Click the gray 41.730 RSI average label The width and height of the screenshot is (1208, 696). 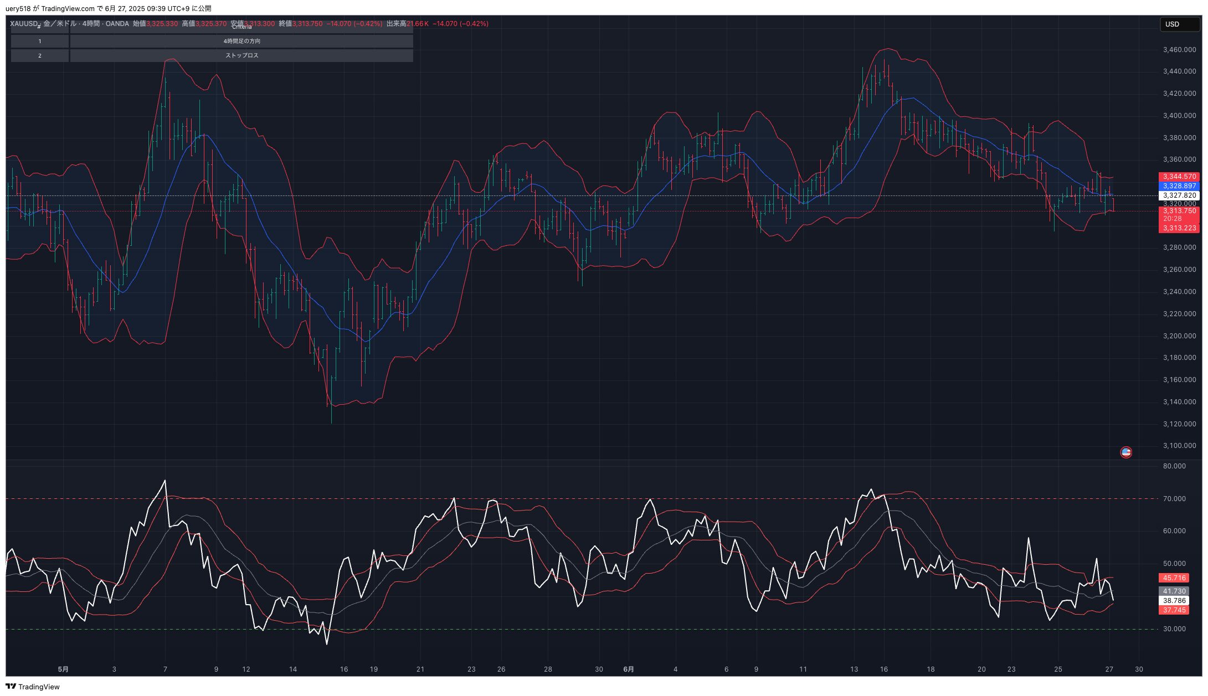[1174, 591]
